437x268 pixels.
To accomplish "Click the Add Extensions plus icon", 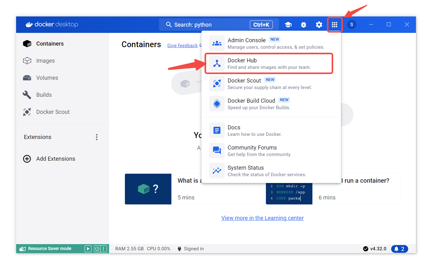I will tap(27, 159).
